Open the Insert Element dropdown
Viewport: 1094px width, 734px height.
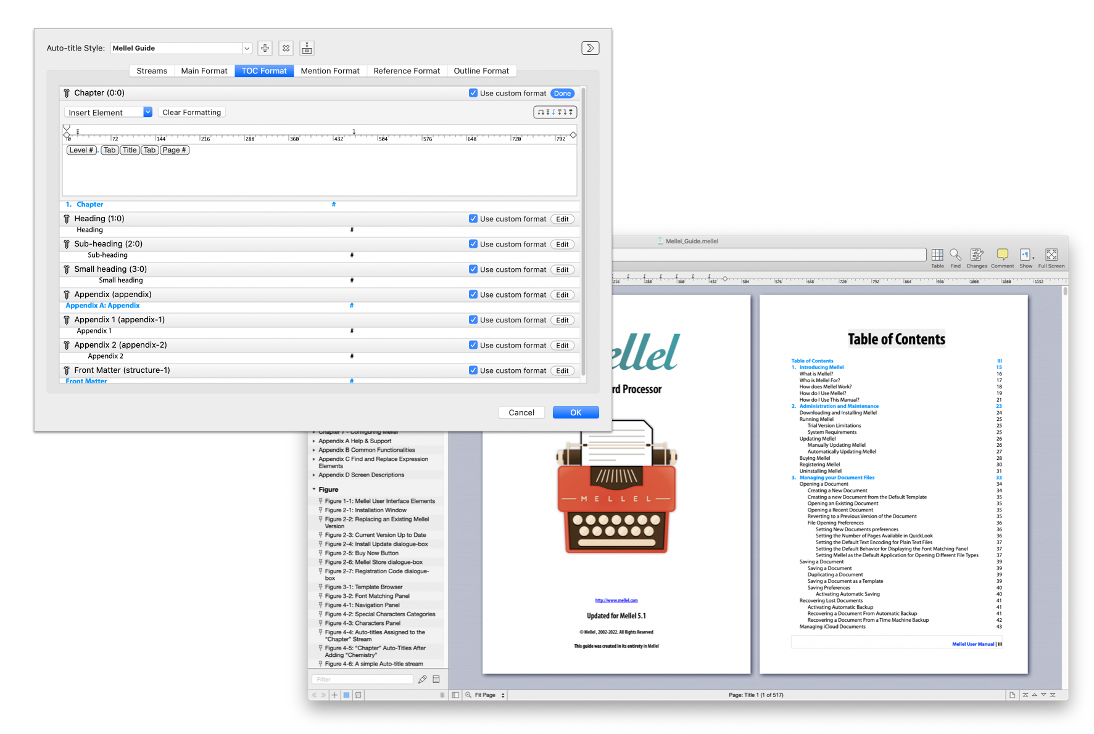tap(147, 112)
